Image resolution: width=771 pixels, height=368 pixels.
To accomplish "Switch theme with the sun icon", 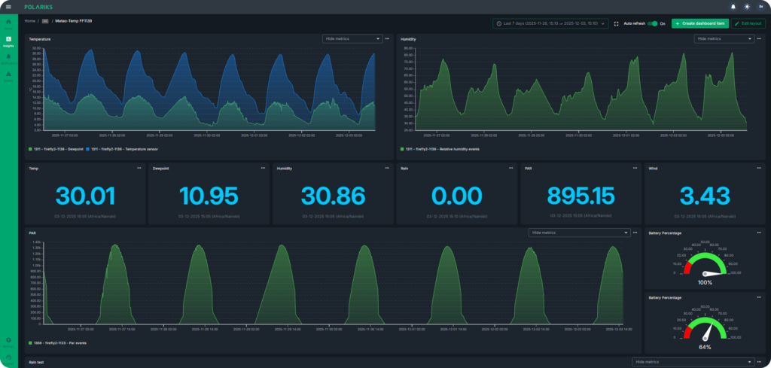I will click(747, 7).
